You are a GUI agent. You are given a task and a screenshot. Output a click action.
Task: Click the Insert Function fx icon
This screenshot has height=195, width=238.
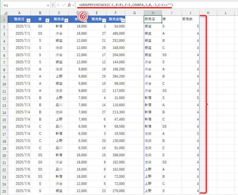69,5
